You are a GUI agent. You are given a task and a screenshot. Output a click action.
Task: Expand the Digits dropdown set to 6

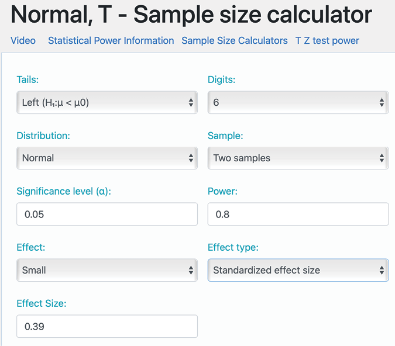pyautogui.click(x=298, y=102)
